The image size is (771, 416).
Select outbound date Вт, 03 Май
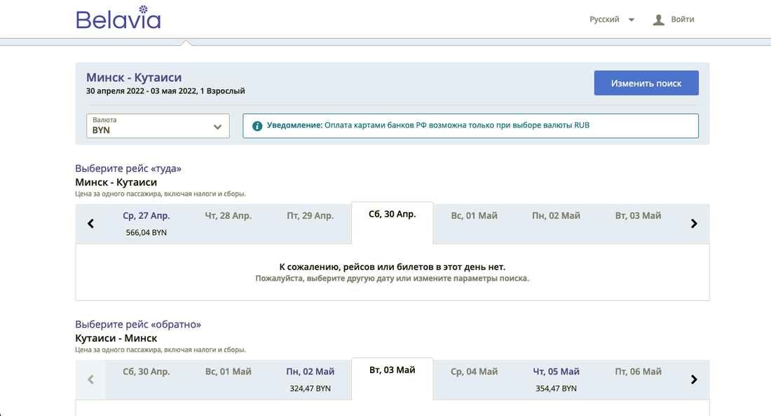pos(638,216)
